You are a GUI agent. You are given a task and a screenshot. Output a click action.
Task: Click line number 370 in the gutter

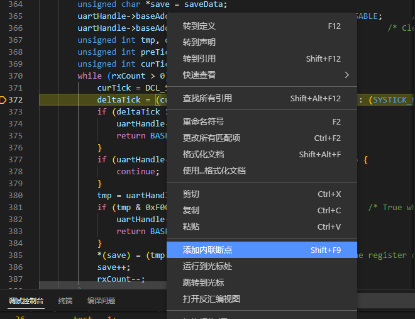[x=15, y=76]
